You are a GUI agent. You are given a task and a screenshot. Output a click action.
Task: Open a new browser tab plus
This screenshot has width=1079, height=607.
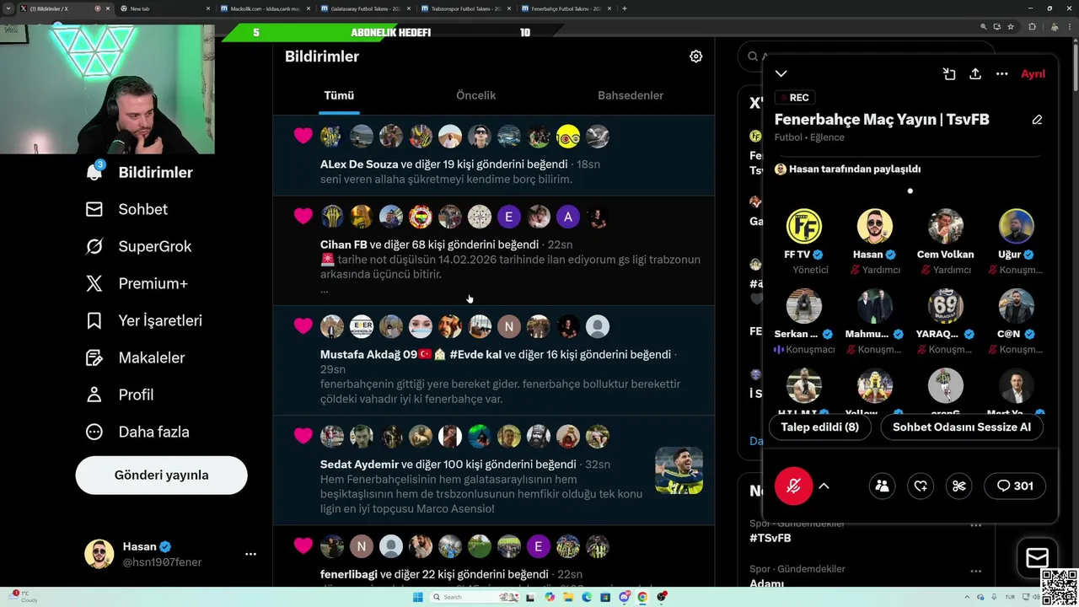click(x=624, y=8)
